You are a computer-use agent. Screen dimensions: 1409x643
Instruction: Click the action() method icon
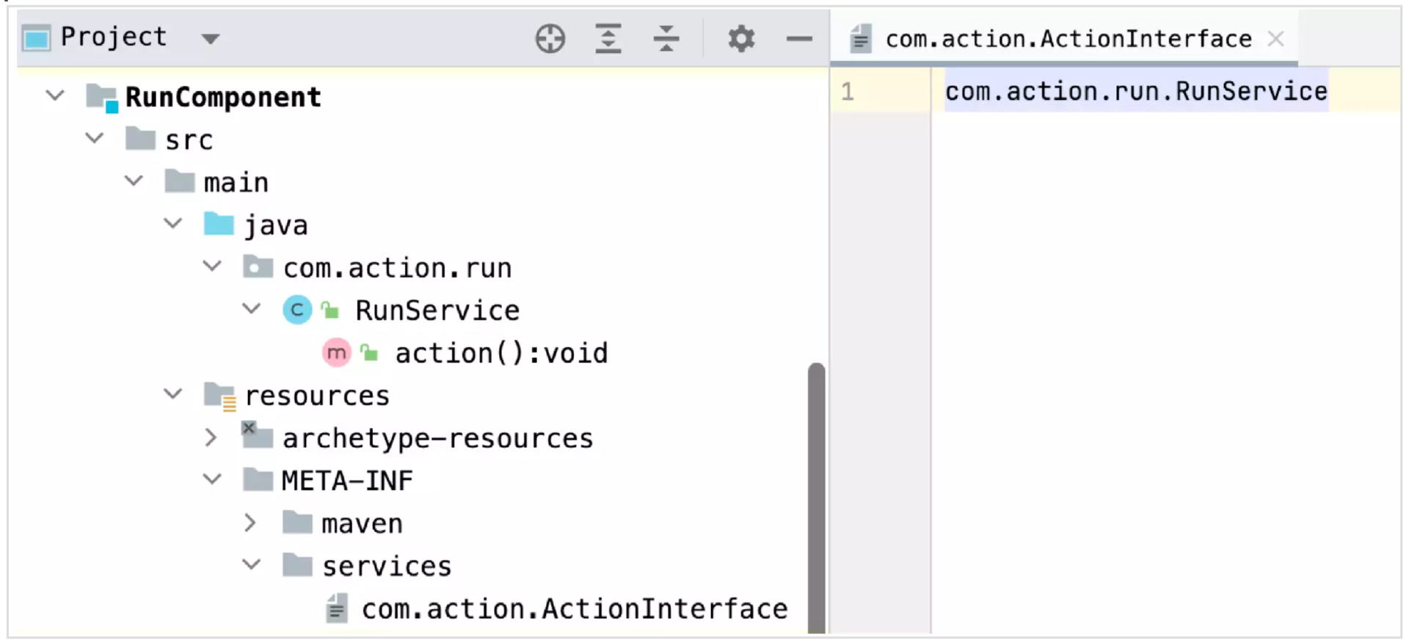(336, 353)
